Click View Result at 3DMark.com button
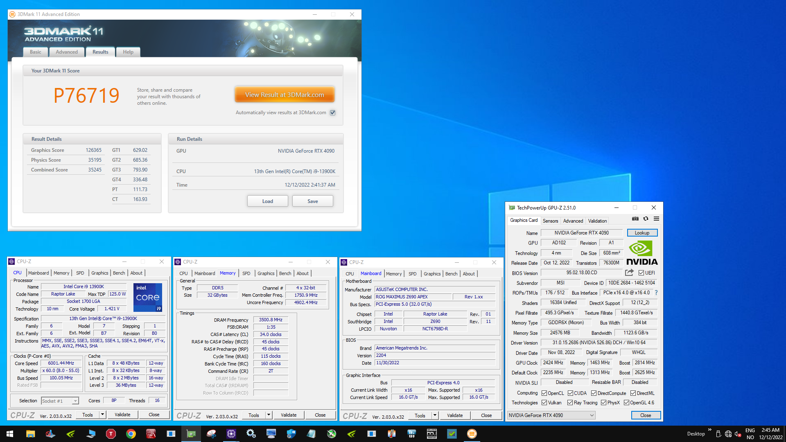Screen dimensions: 786x442 pos(285,95)
